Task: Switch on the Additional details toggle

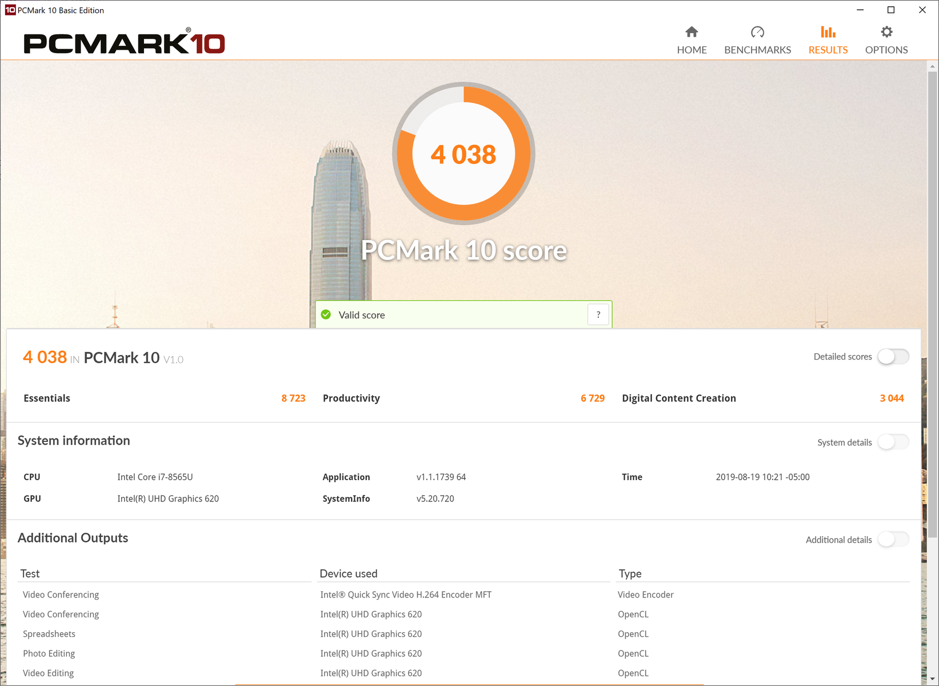Action: [893, 539]
